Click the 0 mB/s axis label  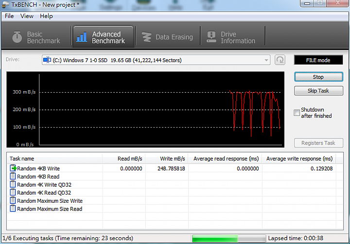click(25, 145)
